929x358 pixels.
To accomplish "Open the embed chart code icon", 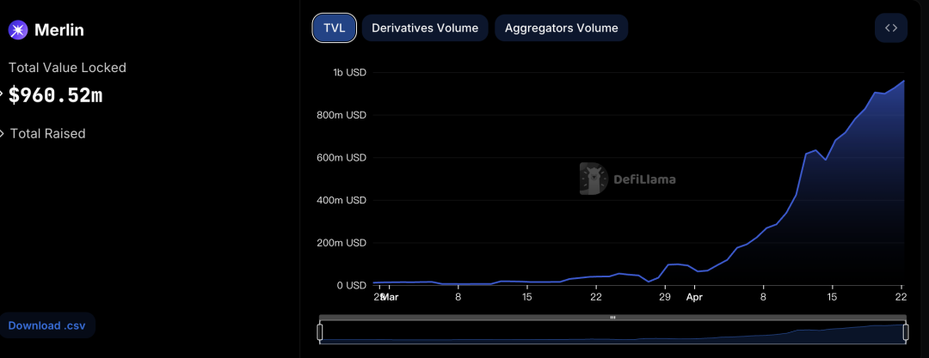I will click(890, 27).
